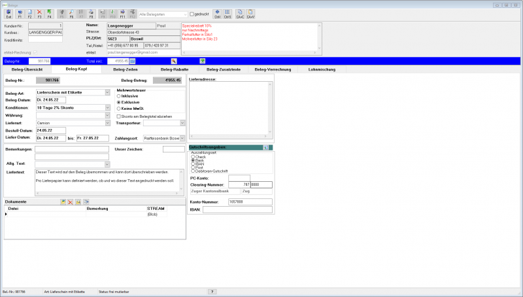Click the Ctrl-I info icon
523x297 pixels.
click(218, 14)
